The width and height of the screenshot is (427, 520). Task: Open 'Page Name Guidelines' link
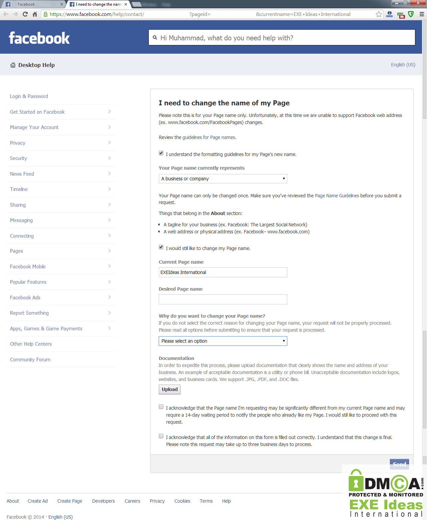[337, 196]
